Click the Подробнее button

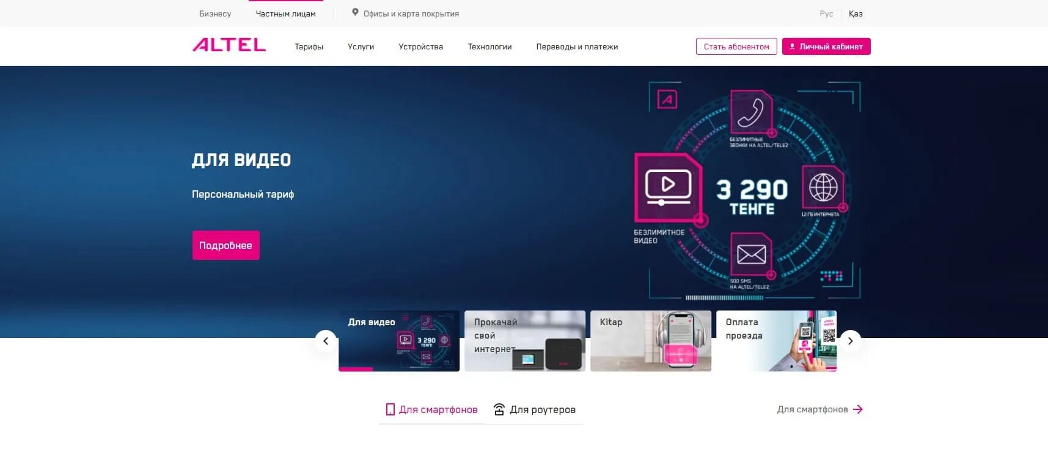226,245
